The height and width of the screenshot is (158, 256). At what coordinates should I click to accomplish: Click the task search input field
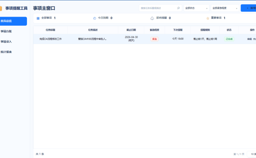(x=160, y=8)
